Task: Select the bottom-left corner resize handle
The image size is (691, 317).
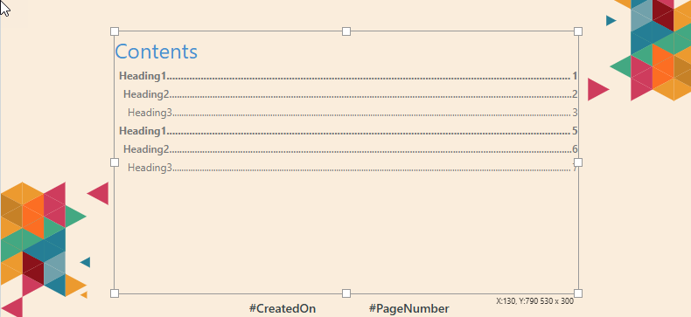Action: tap(115, 293)
